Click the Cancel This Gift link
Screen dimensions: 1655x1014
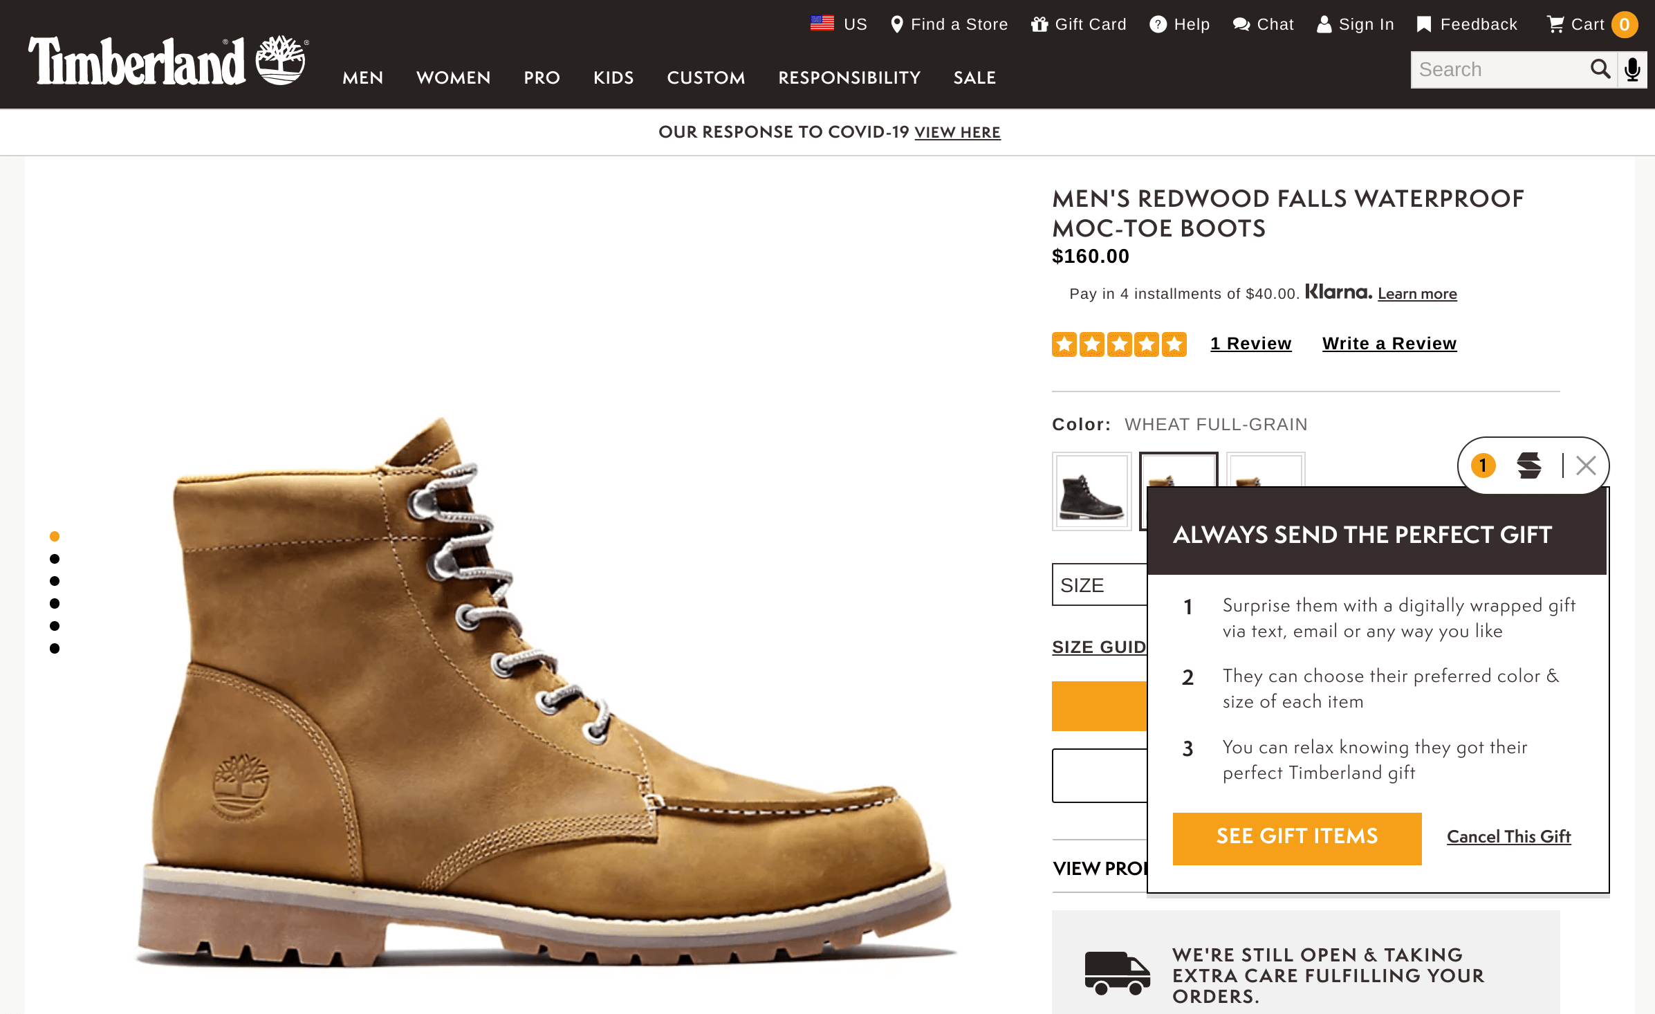tap(1508, 837)
